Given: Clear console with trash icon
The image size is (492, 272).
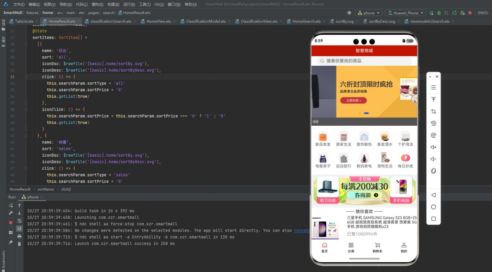Looking at the screenshot, I should pyautogui.click(x=19, y=244).
